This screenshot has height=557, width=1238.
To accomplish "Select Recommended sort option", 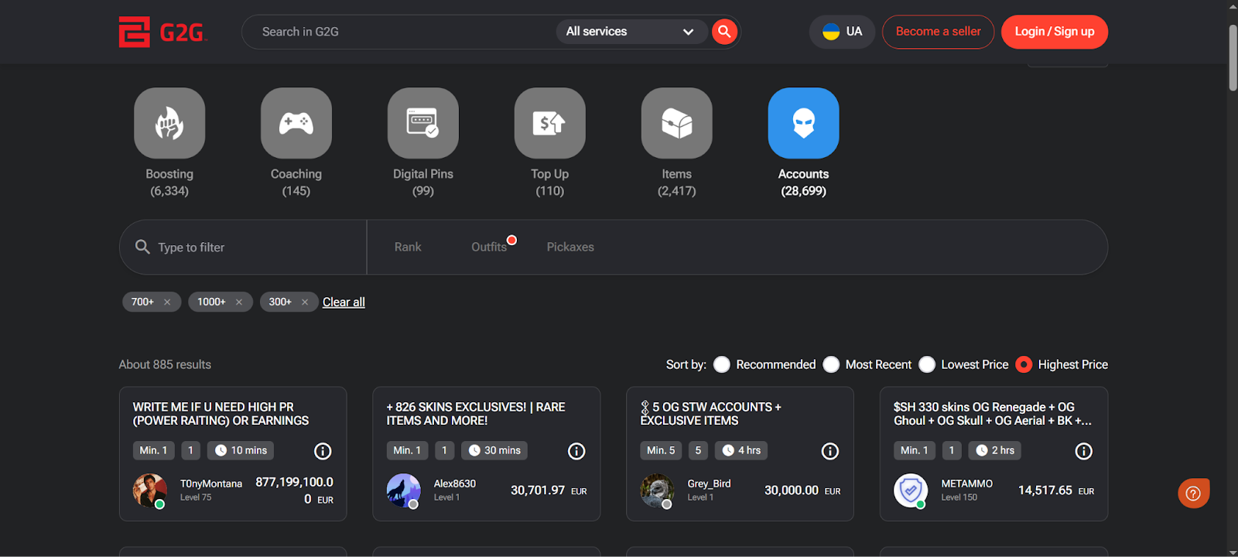I will click(x=722, y=364).
